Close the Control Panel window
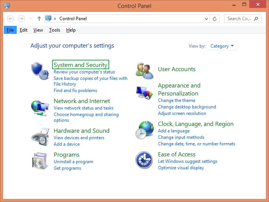This screenshot has height=202, width=269. click(258, 4)
